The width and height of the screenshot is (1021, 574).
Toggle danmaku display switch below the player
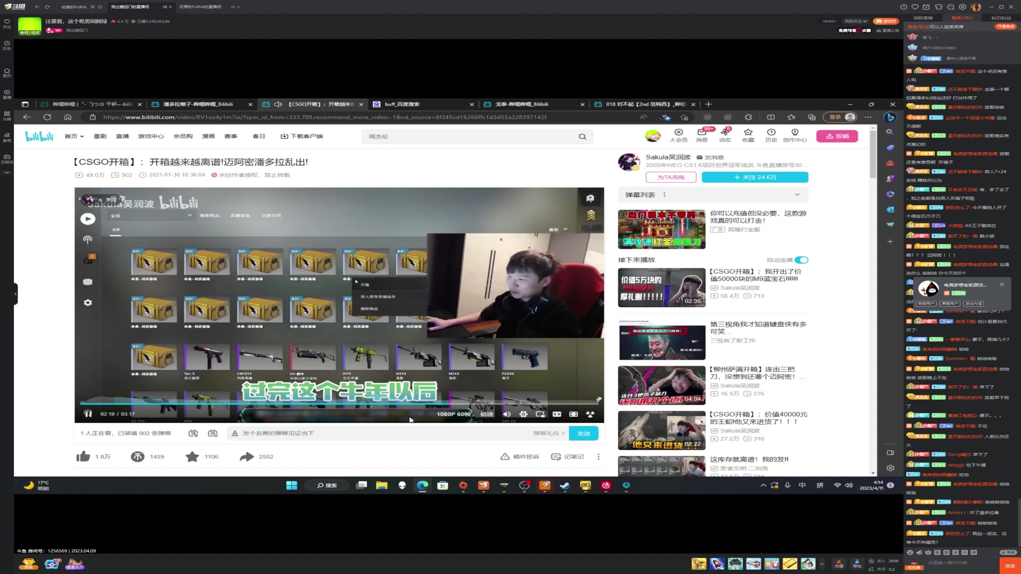(x=193, y=433)
